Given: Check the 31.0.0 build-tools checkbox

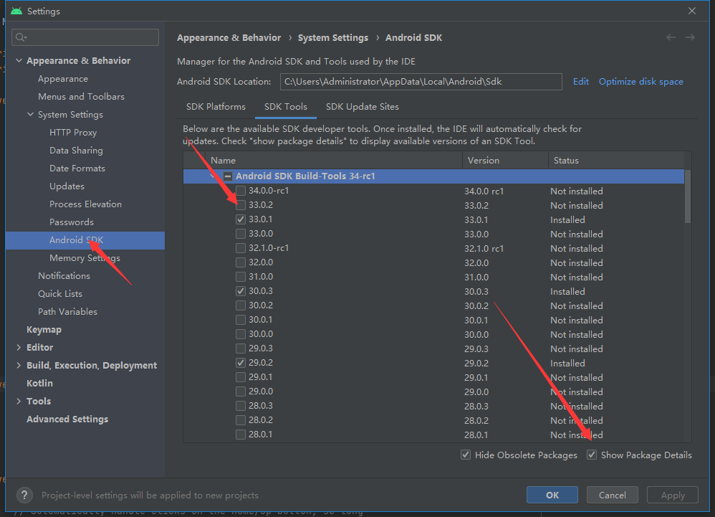Looking at the screenshot, I should coord(241,277).
